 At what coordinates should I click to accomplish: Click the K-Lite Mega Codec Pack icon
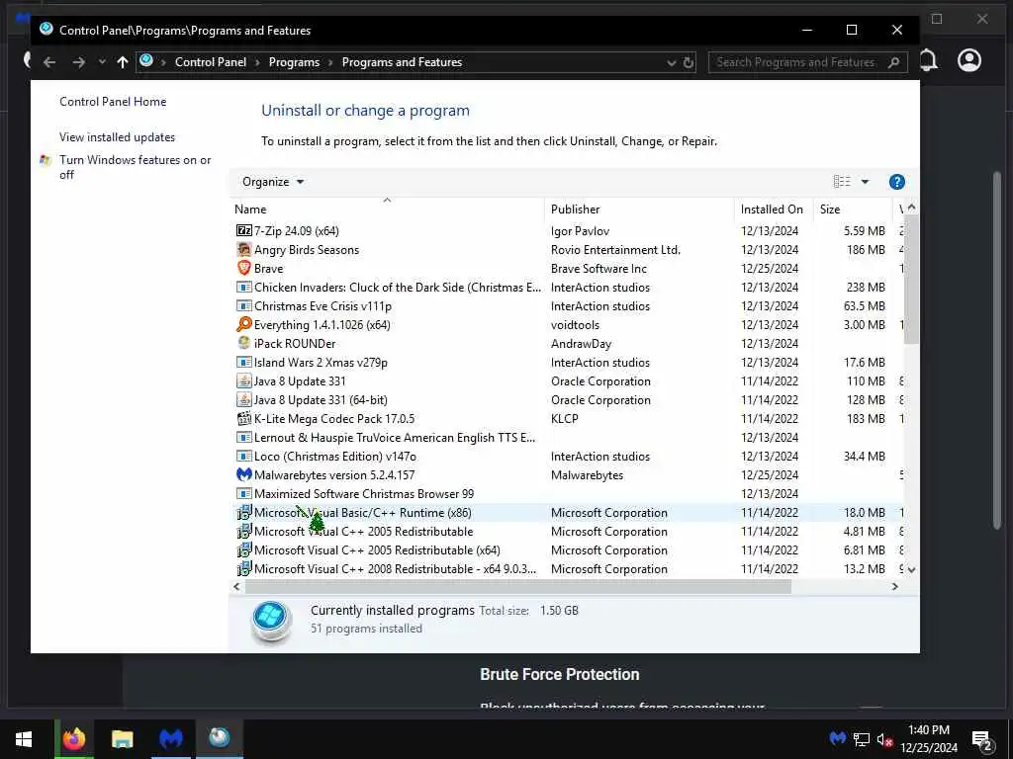[x=243, y=418]
